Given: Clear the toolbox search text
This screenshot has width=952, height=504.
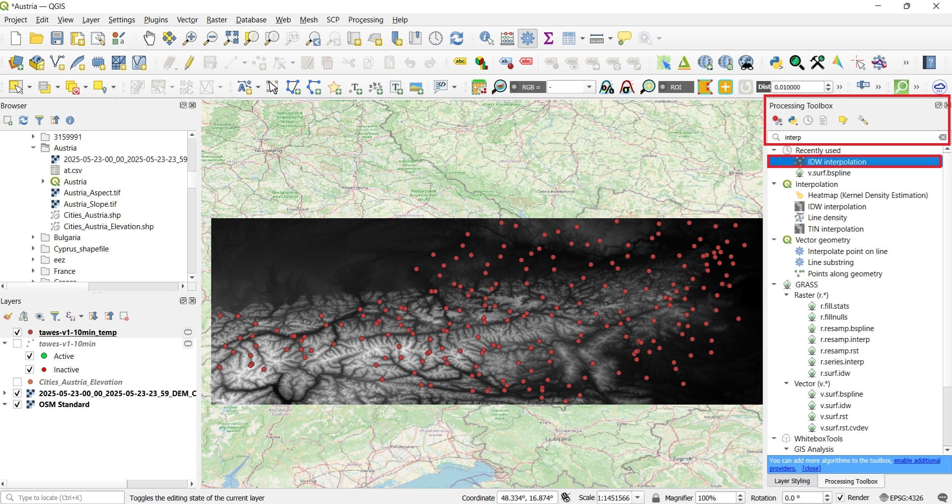Looking at the screenshot, I should (942, 137).
